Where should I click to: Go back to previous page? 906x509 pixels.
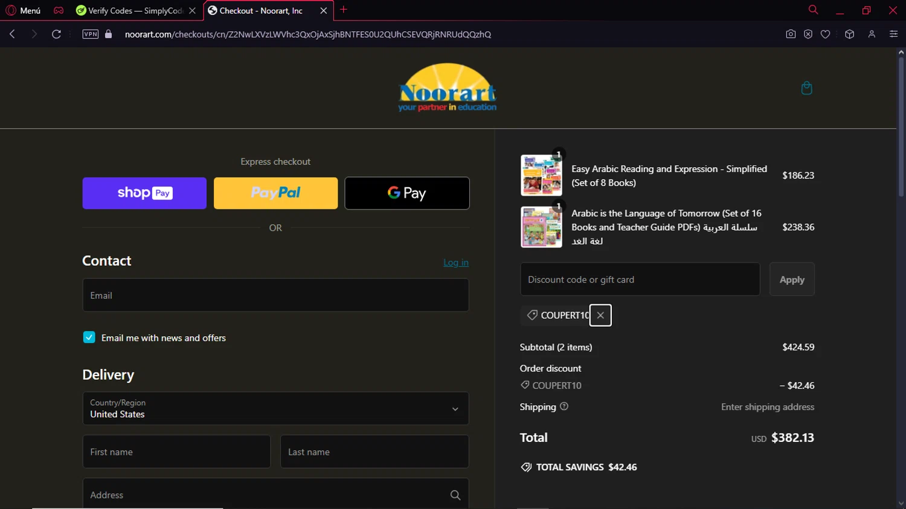click(12, 34)
